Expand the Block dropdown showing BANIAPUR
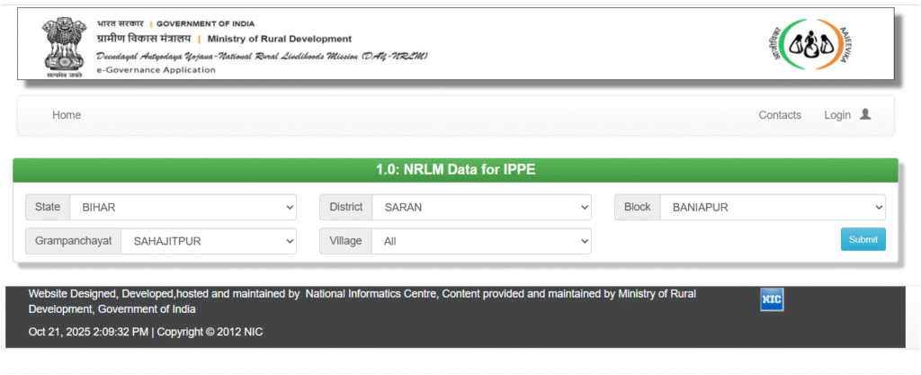 click(x=773, y=208)
